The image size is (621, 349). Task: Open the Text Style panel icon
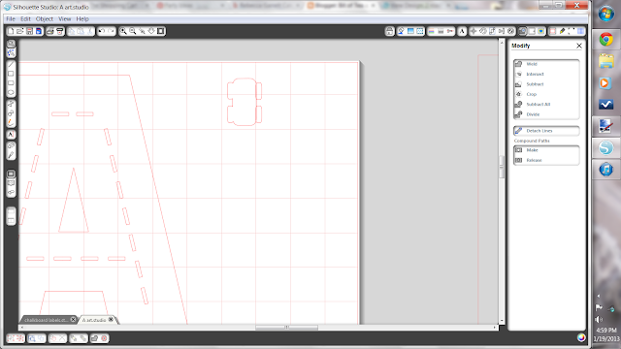point(462,31)
